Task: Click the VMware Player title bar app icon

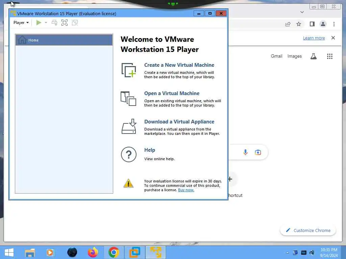Action: tap(13, 13)
